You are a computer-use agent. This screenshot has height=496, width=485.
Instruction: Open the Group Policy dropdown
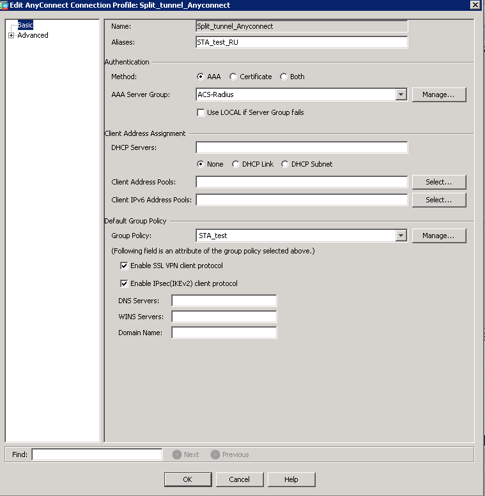tap(401, 236)
